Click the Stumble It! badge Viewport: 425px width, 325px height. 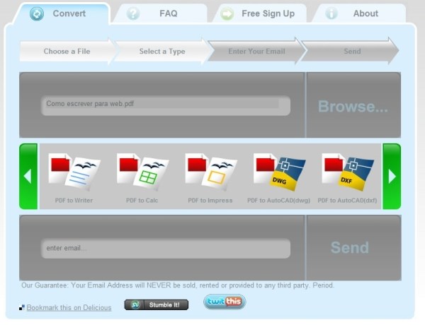(x=157, y=305)
